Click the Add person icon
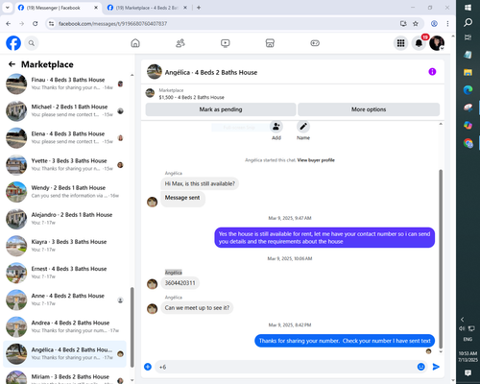480x384 pixels. tap(276, 127)
